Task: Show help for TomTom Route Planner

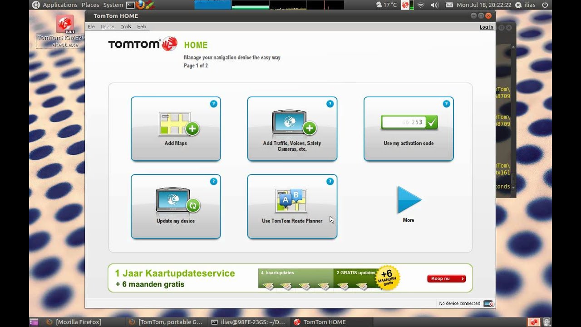Action: [x=330, y=182]
